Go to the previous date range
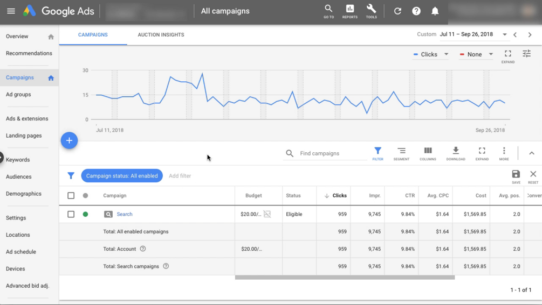542x305 pixels. coord(515,34)
